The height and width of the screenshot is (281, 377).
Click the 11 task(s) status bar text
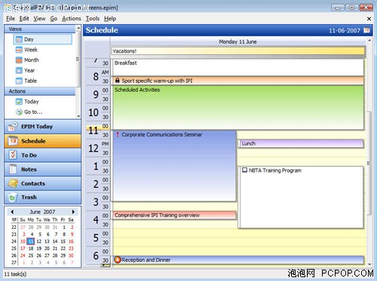[x=15, y=274]
